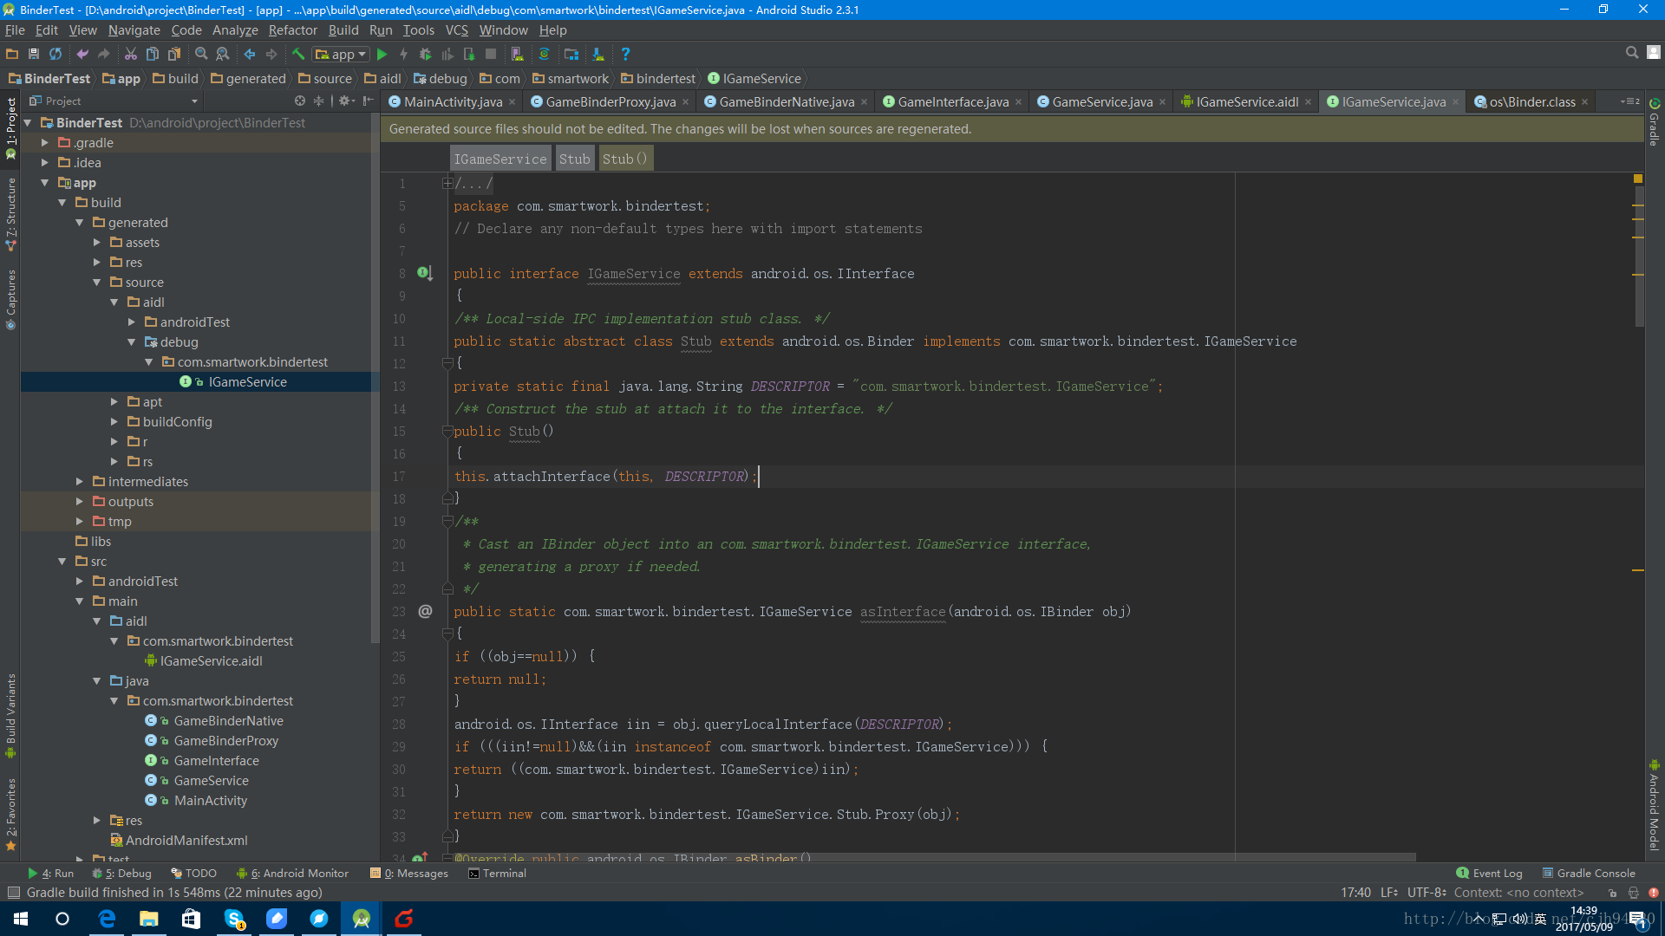Open the Analyze menu
The width and height of the screenshot is (1665, 936).
(235, 29)
